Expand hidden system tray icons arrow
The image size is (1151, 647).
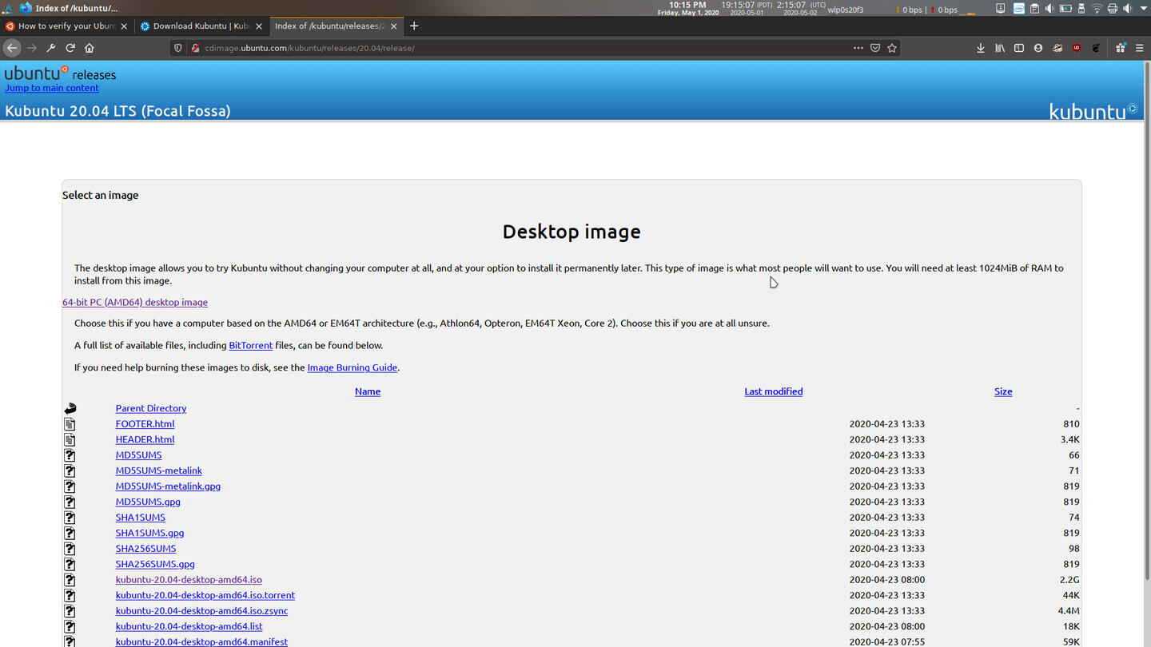[x=1144, y=9]
